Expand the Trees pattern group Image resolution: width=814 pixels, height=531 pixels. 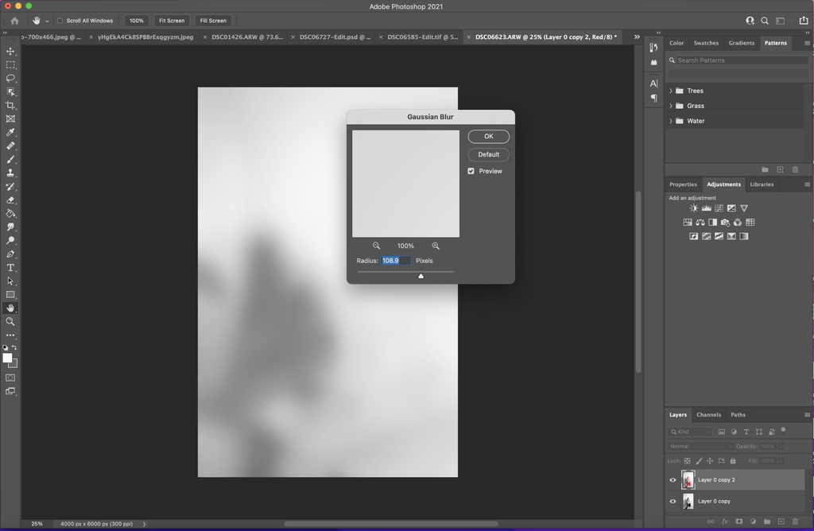tap(671, 90)
